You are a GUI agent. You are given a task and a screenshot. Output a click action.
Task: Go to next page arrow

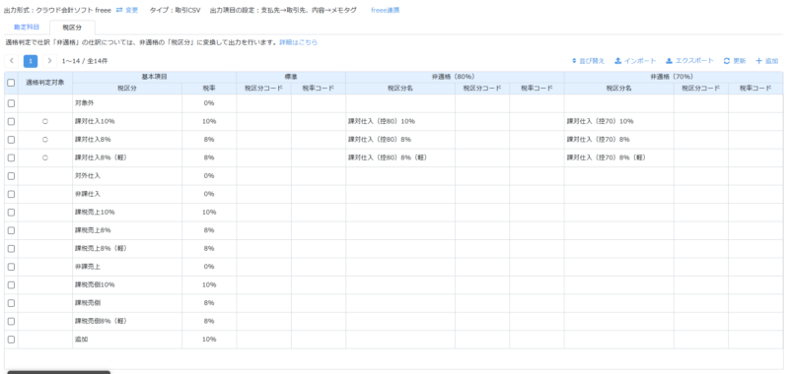(x=49, y=61)
